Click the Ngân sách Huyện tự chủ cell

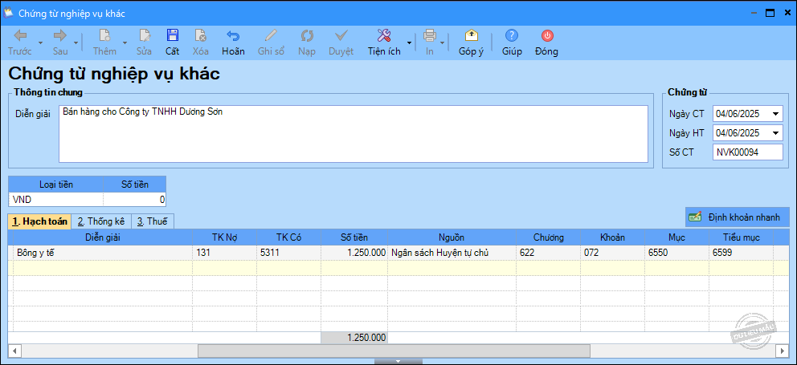pyautogui.click(x=452, y=253)
